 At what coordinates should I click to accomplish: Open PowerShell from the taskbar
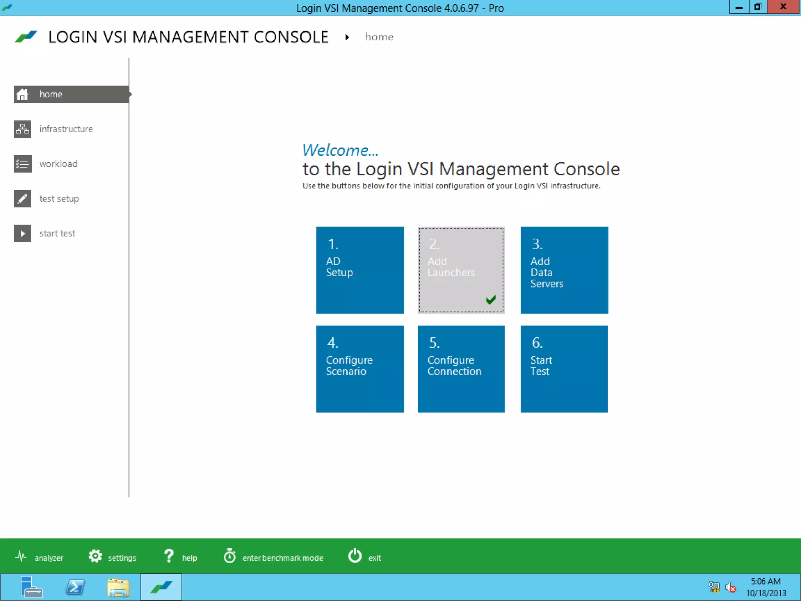click(75, 587)
